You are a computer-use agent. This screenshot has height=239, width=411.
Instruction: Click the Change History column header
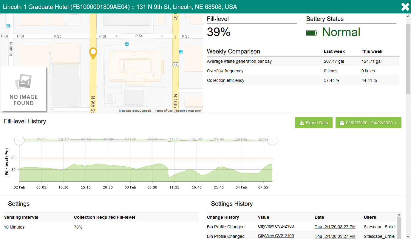coord(223,217)
